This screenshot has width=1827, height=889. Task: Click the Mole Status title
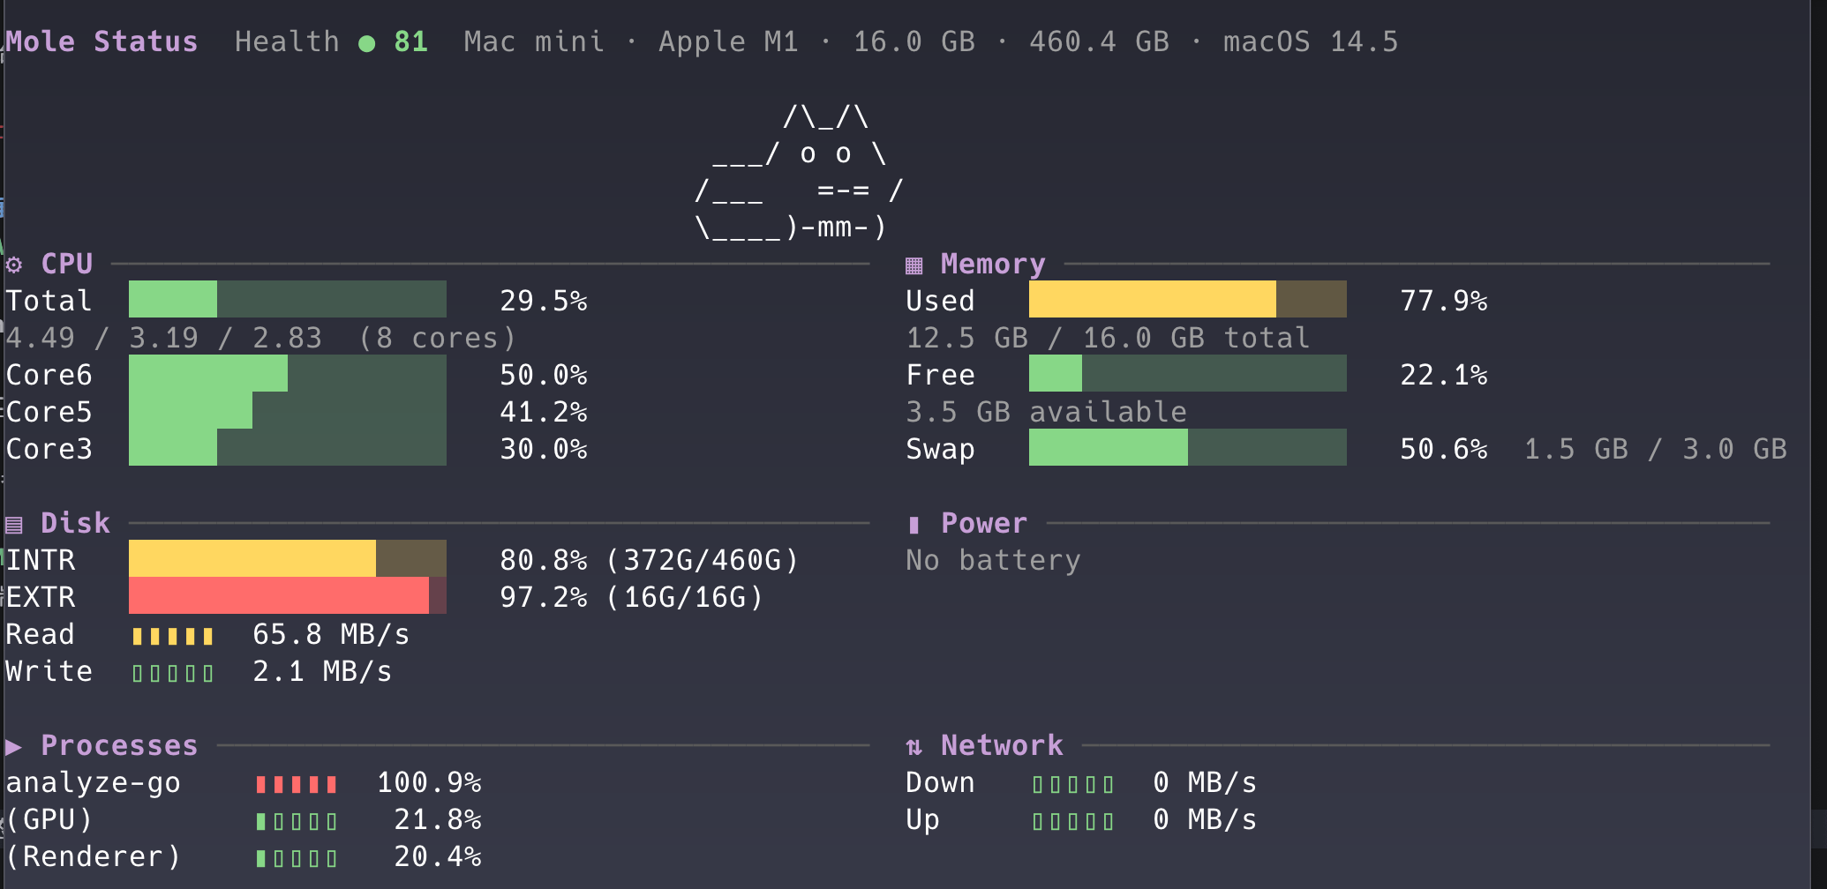pyautogui.click(x=101, y=41)
